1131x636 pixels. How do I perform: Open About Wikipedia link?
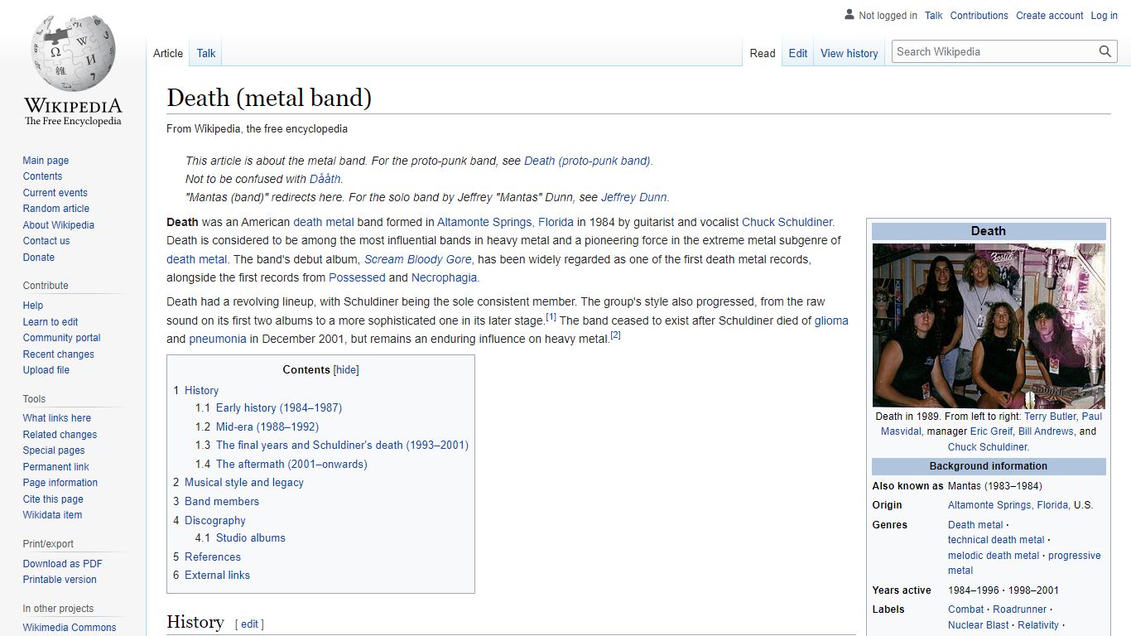point(58,225)
